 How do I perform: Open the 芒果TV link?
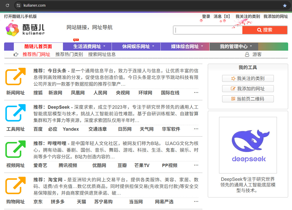tap(142, 165)
